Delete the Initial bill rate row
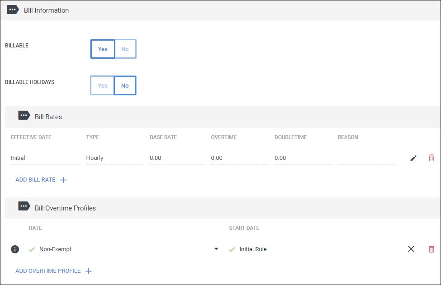Image resolution: width=441 pixels, height=285 pixels. coord(432,158)
